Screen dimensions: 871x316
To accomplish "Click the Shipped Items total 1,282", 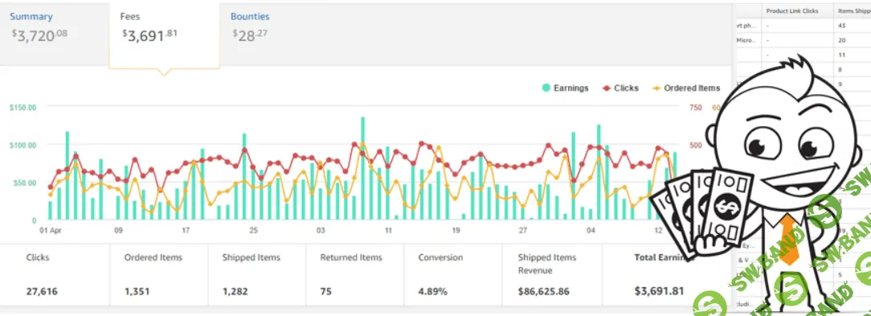I will 235,292.
